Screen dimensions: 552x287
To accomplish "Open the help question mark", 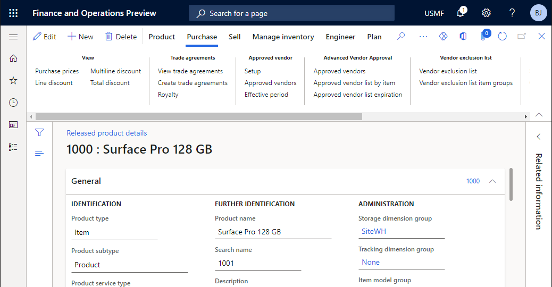I will tap(512, 13).
